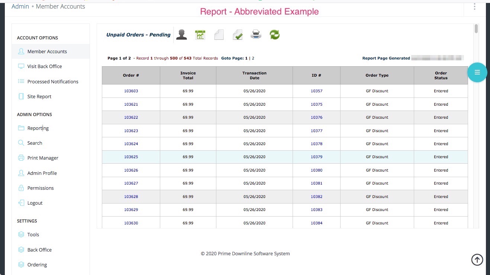Click the Order Type column header
490x275 pixels.
click(x=377, y=75)
